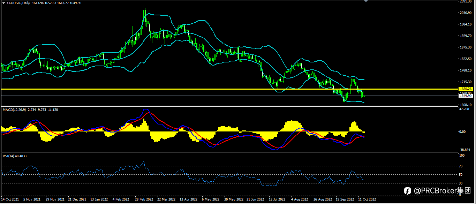Click the 1875.30 price scale value
Viewport: 476px width, 204px height.
[466, 47]
